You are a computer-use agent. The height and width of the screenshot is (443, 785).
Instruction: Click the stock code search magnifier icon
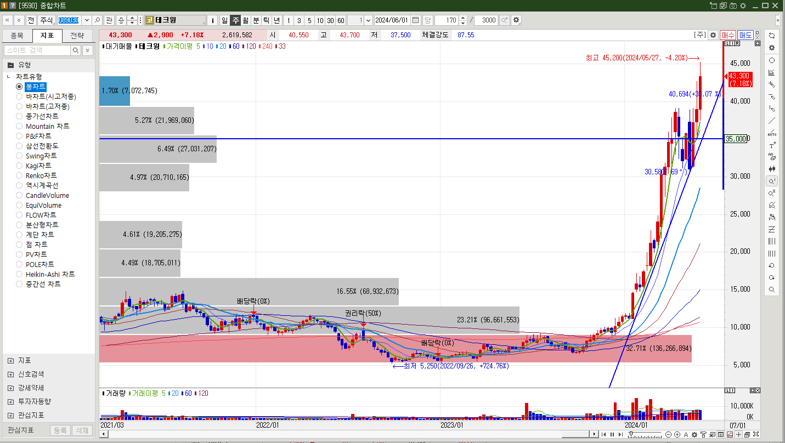98,20
